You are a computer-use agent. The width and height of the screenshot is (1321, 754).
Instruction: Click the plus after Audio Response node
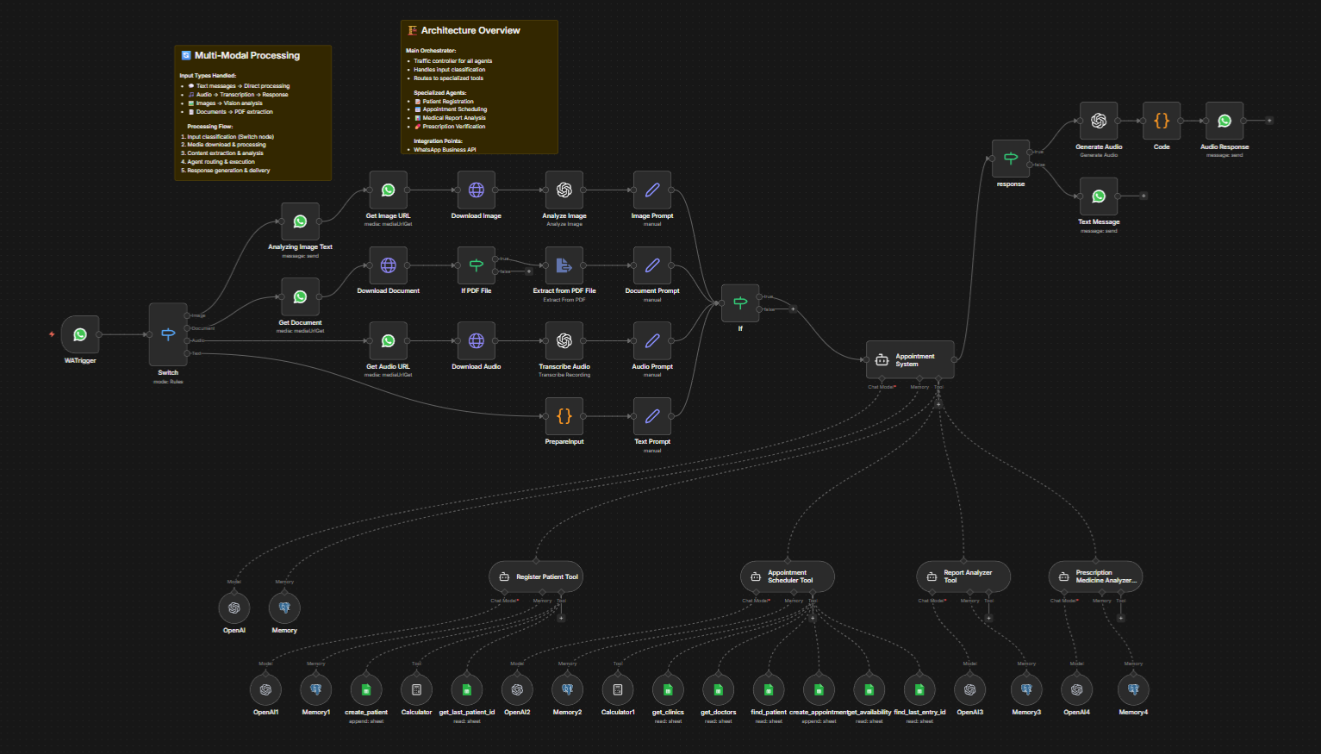tap(1269, 121)
